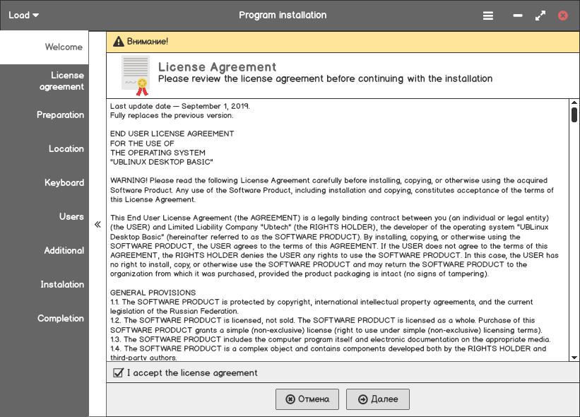Screen dimensions: 580x417
Task: Open the hamburger menu icon in title bar
Action: [x=488, y=15]
